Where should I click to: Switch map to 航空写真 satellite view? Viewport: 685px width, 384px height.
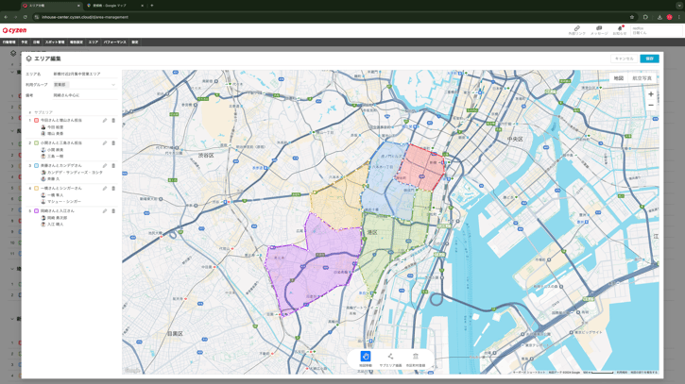pos(642,78)
